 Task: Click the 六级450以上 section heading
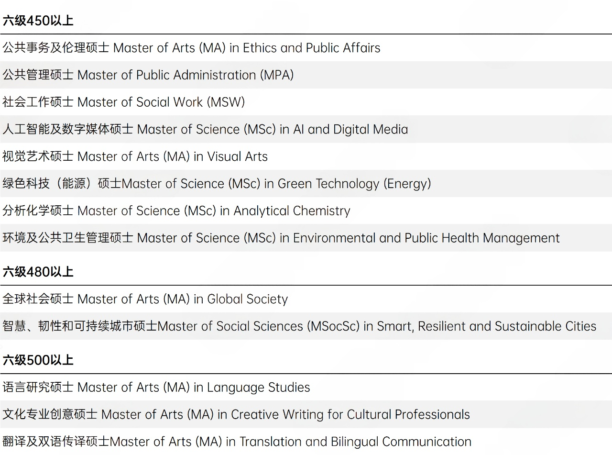38,21
